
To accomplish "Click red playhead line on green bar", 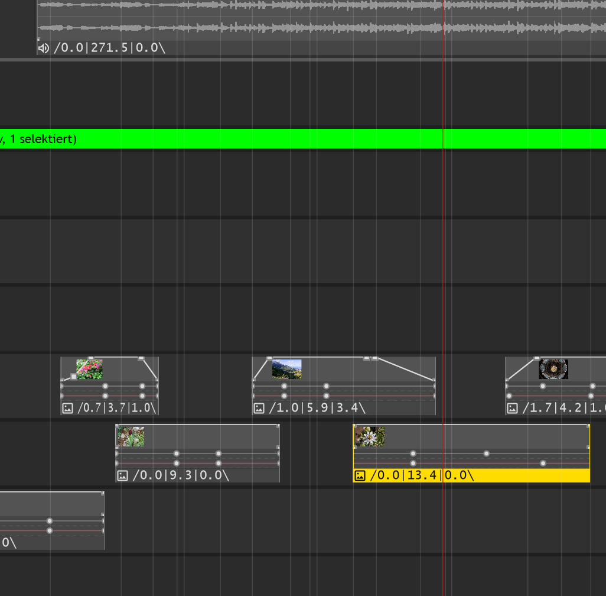I will (x=443, y=138).
